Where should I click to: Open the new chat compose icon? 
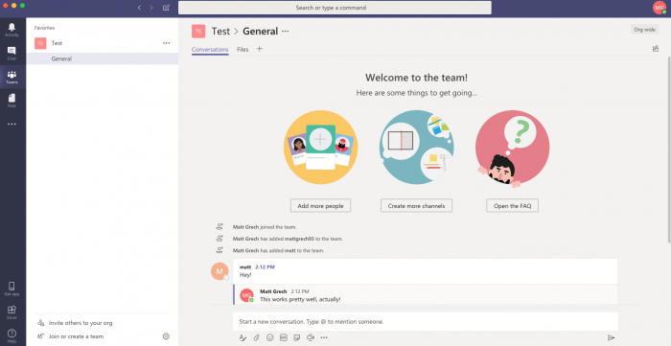click(x=167, y=8)
